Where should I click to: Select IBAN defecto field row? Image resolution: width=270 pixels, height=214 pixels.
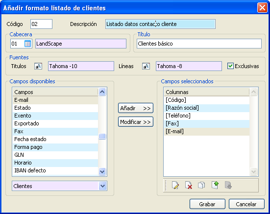55,170
